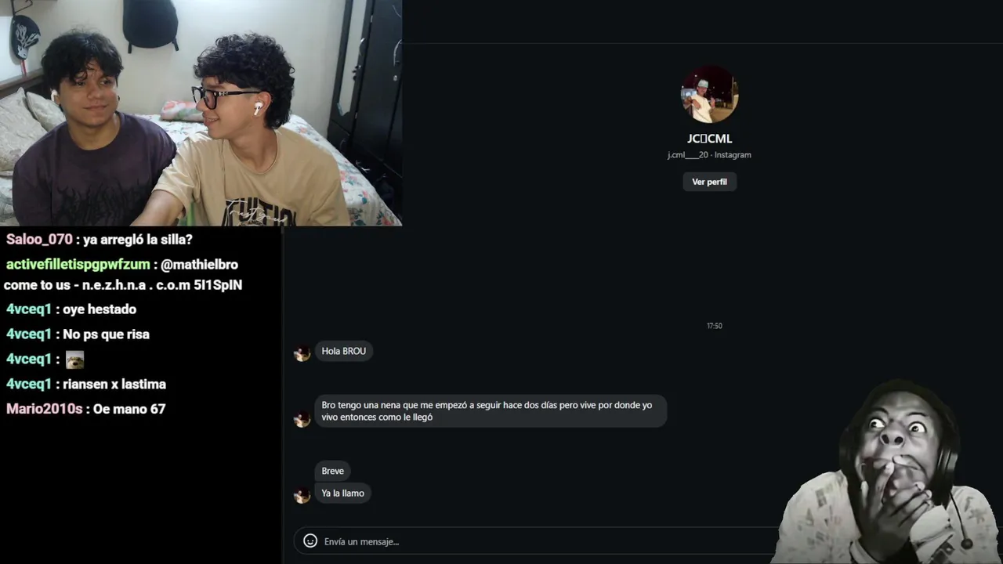Click the message starting Bro tengo una nena
Viewport: 1003px width, 564px height.
coord(491,411)
